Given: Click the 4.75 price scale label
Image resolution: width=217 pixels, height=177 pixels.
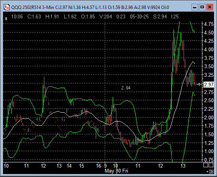Looking at the screenshot, I should point(209,24).
